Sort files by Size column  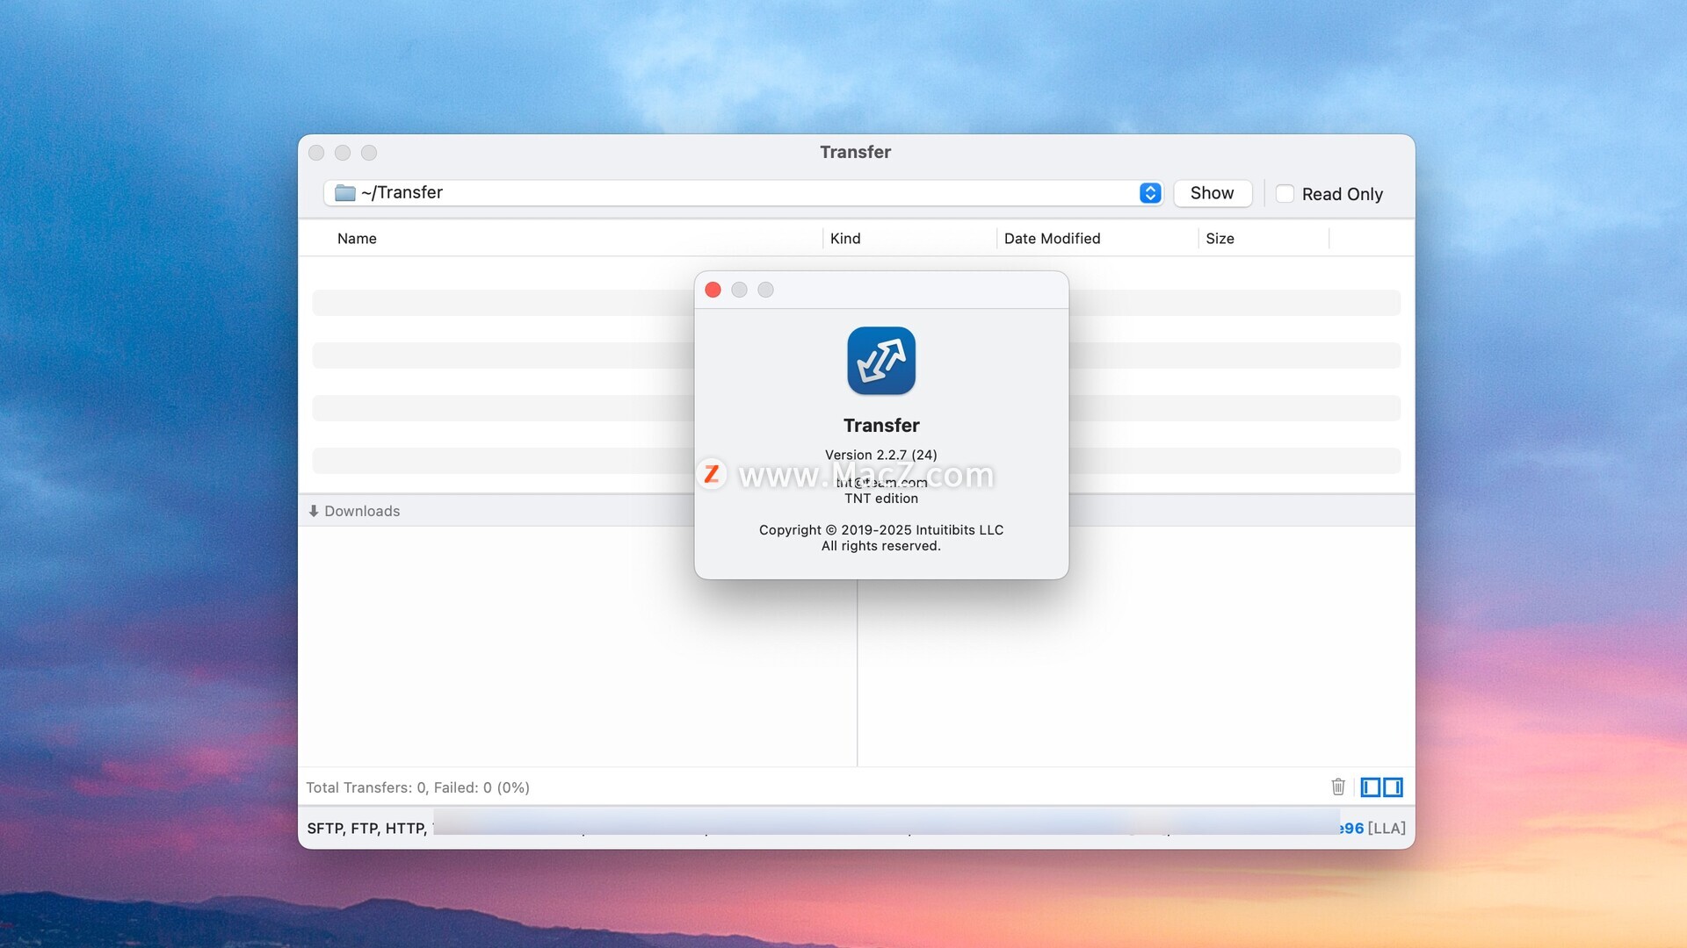pos(1220,239)
